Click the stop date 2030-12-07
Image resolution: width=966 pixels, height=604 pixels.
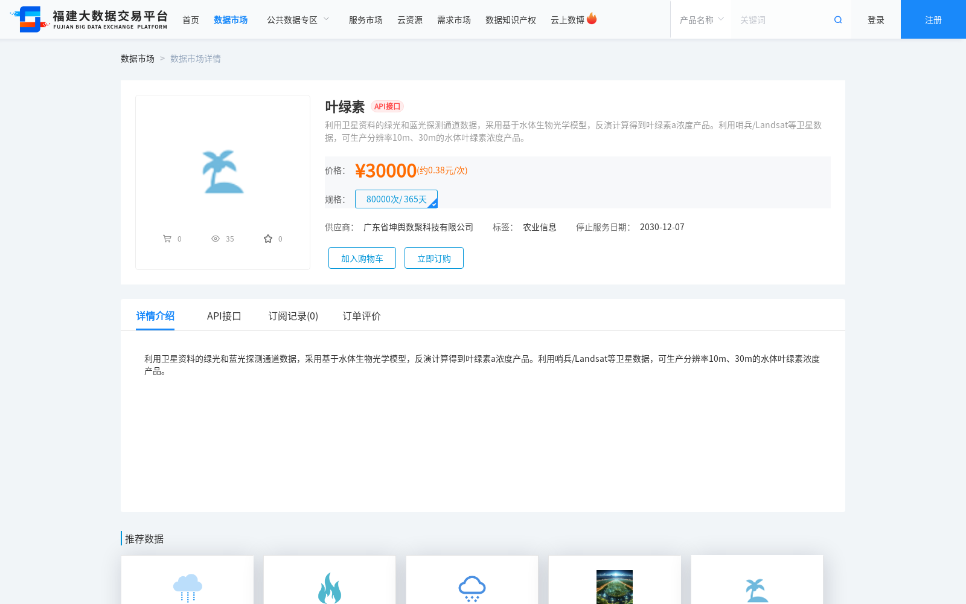[x=662, y=227]
